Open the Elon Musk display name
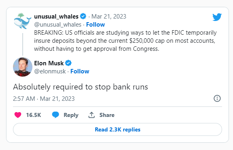 click(49, 63)
